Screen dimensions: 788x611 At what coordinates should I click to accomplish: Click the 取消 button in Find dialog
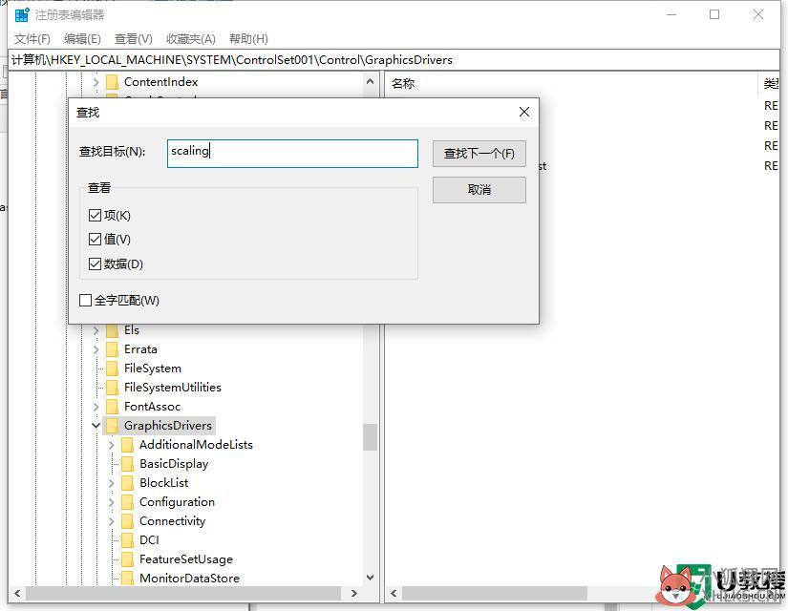pos(479,189)
